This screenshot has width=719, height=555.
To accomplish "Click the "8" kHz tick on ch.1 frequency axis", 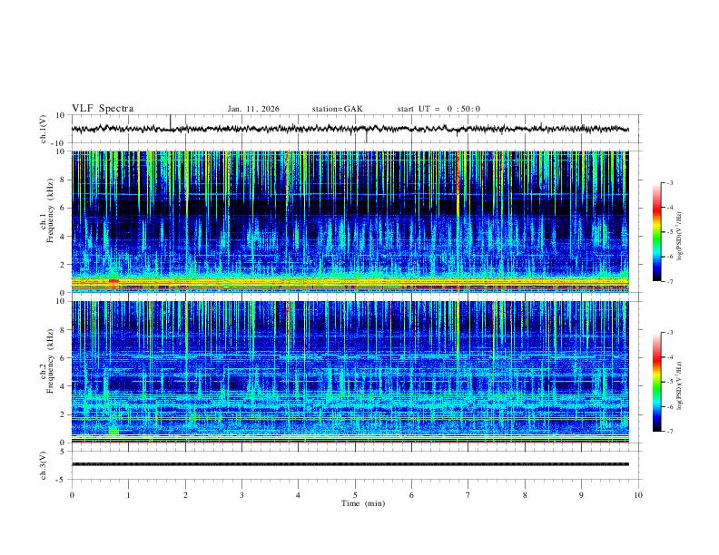I will click(64, 180).
